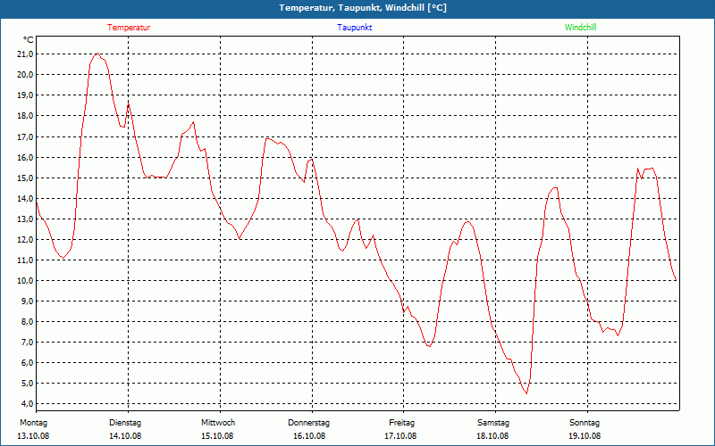Click the date 17.10.08
Screen dimensions: 715x446
(400, 436)
